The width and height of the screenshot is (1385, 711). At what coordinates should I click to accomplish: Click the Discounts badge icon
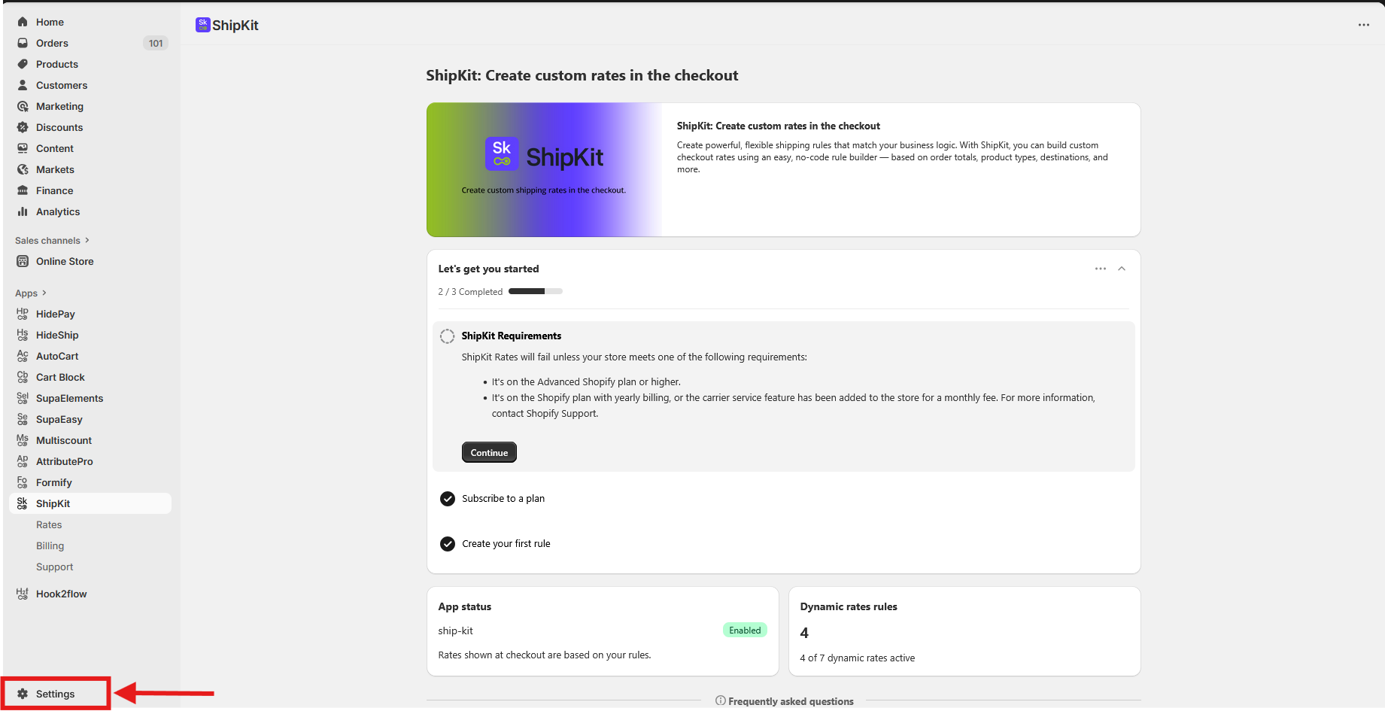[23, 127]
